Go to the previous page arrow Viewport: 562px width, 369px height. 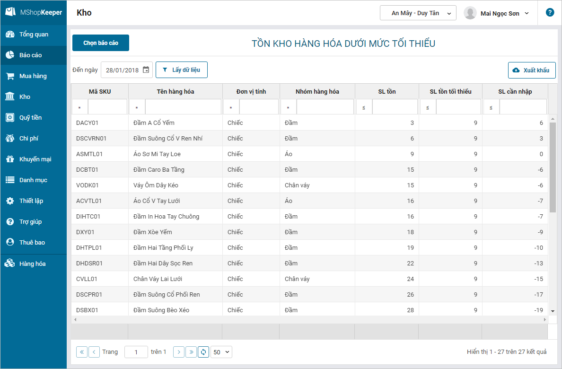click(x=94, y=352)
